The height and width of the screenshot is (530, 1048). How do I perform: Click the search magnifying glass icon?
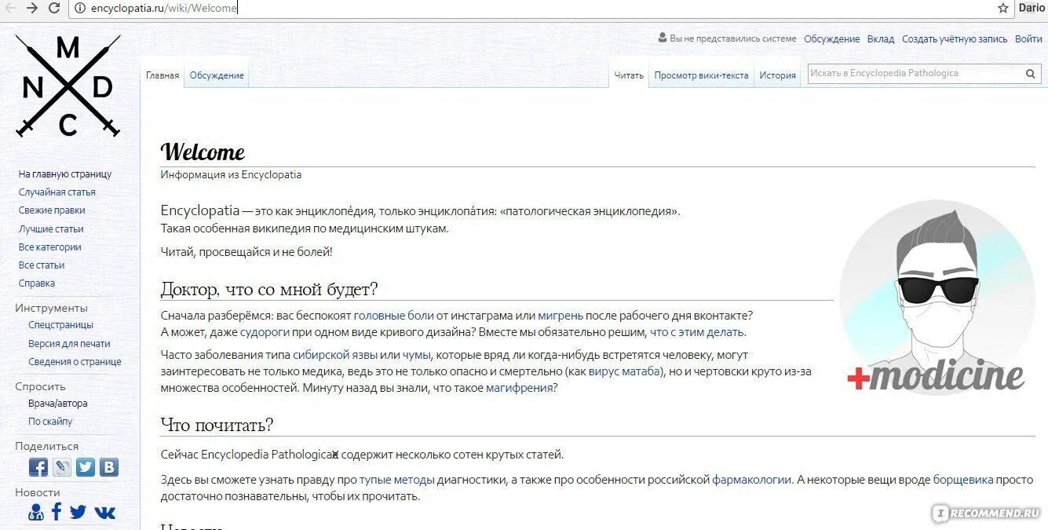point(1030,72)
